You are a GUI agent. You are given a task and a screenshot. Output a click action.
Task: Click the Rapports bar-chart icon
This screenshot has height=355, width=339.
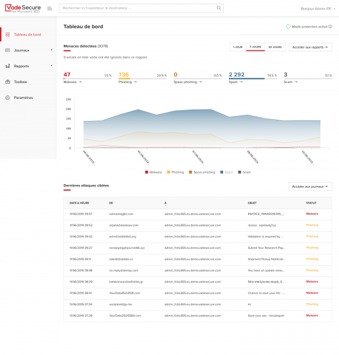pyautogui.click(x=8, y=66)
